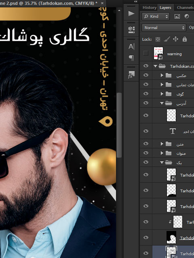Click the warning layer name
Viewport: 194px width, 258px height.
click(x=174, y=54)
